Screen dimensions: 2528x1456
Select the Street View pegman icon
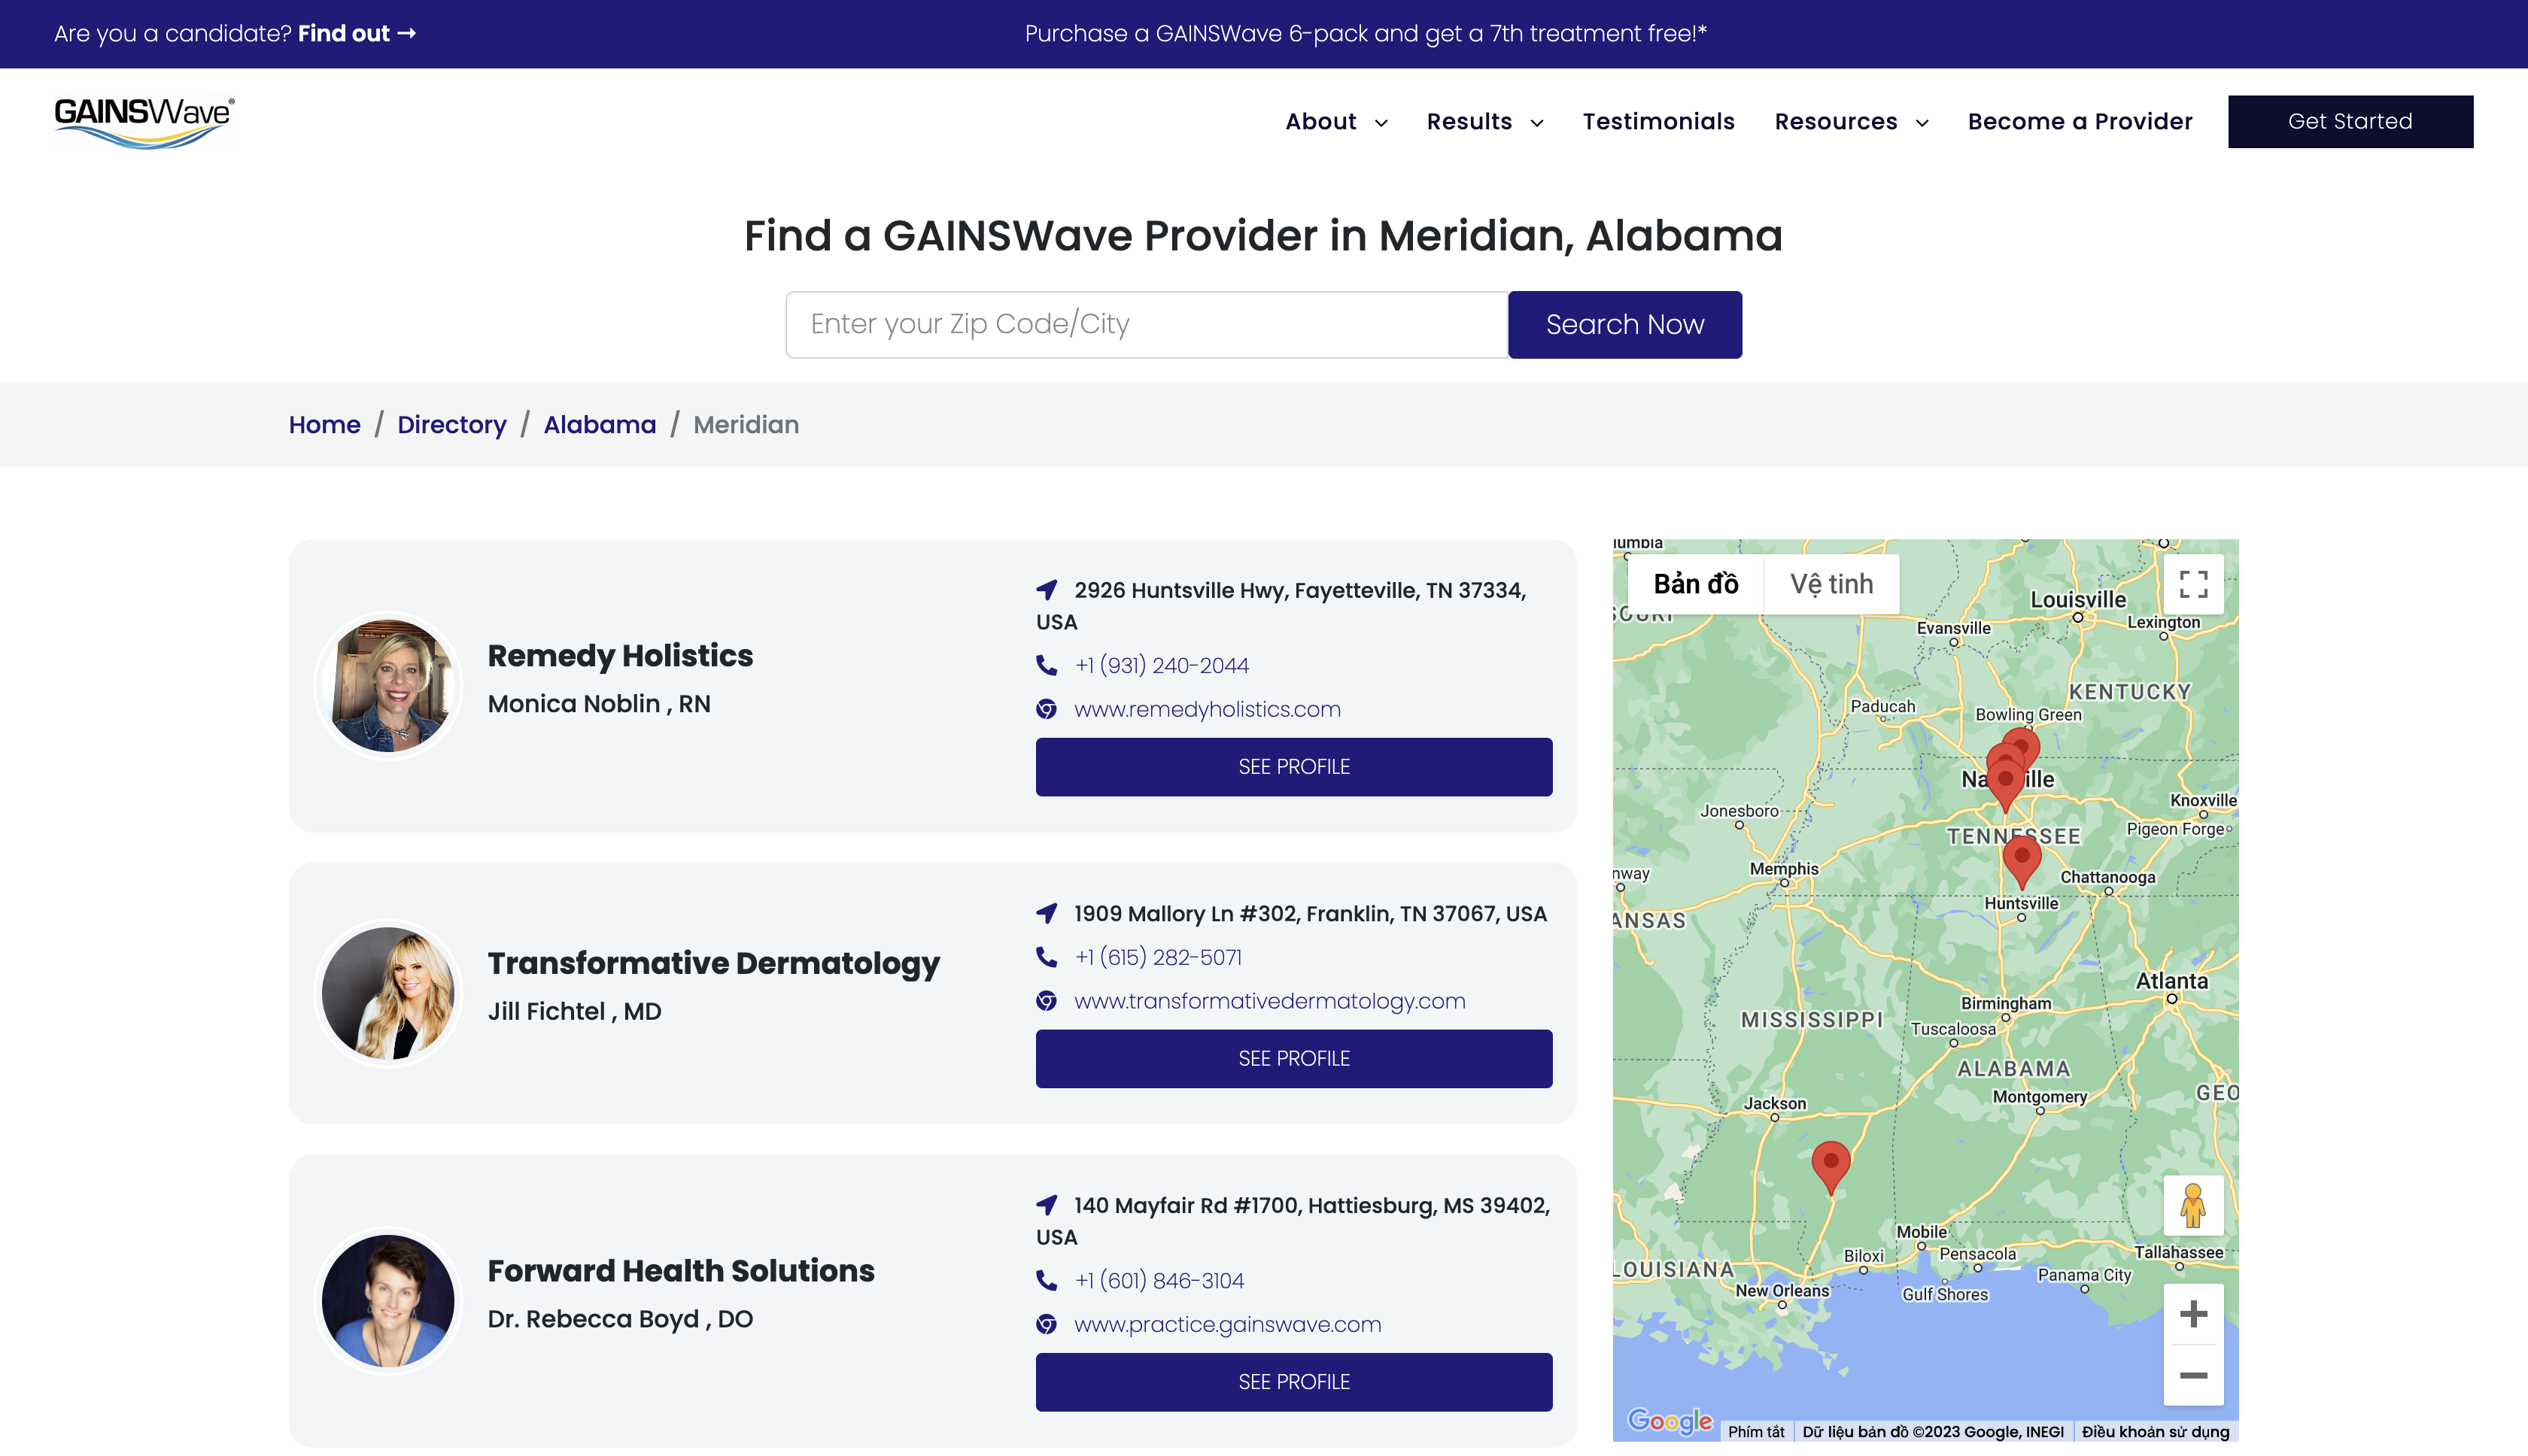(2193, 1205)
